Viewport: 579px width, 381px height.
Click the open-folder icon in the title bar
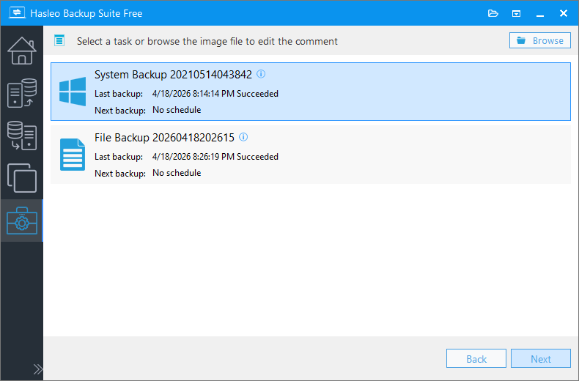click(493, 14)
